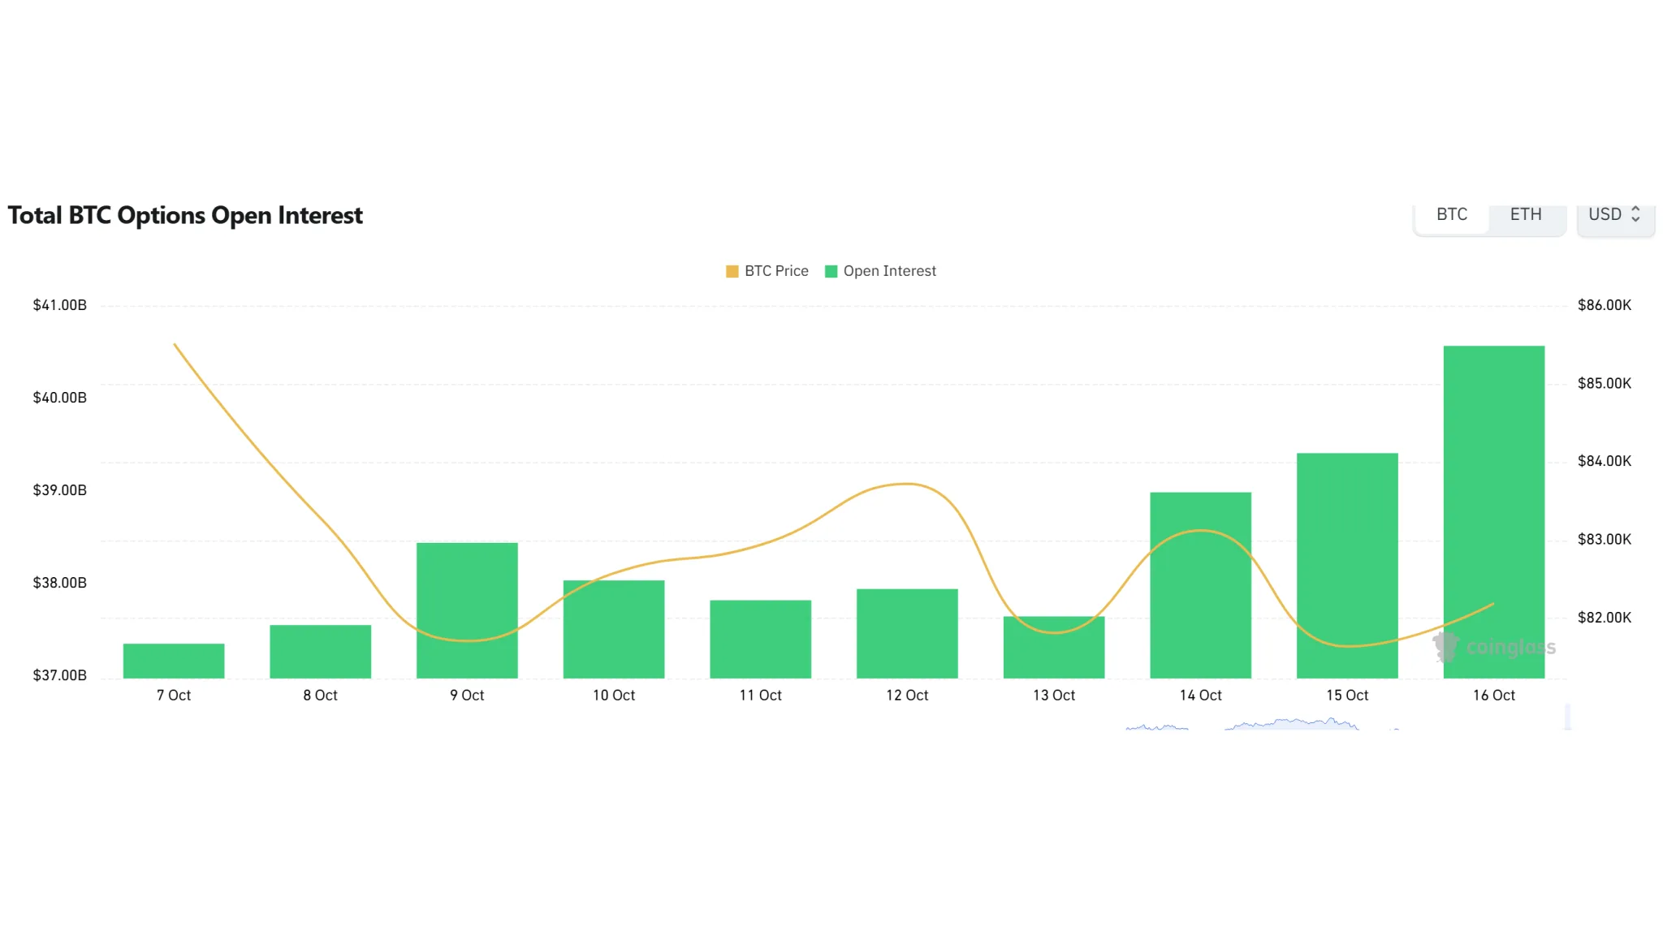Click the $86.00K price axis label
Image resolution: width=1663 pixels, height=935 pixels.
pos(1605,305)
